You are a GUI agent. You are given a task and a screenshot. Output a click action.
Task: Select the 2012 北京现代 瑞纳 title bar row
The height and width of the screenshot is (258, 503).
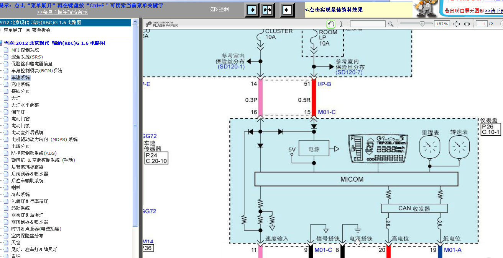point(66,23)
